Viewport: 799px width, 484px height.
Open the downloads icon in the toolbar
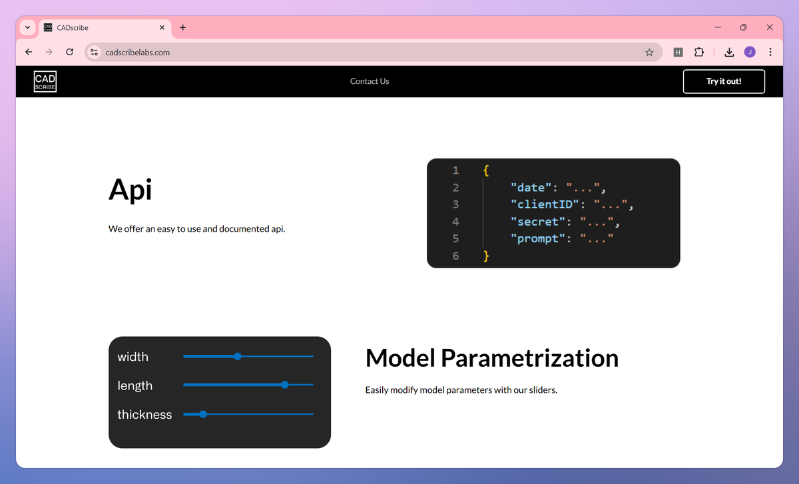pyautogui.click(x=729, y=52)
